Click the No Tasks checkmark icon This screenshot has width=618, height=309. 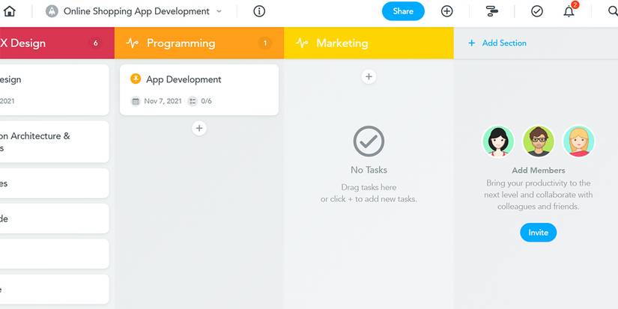369,141
